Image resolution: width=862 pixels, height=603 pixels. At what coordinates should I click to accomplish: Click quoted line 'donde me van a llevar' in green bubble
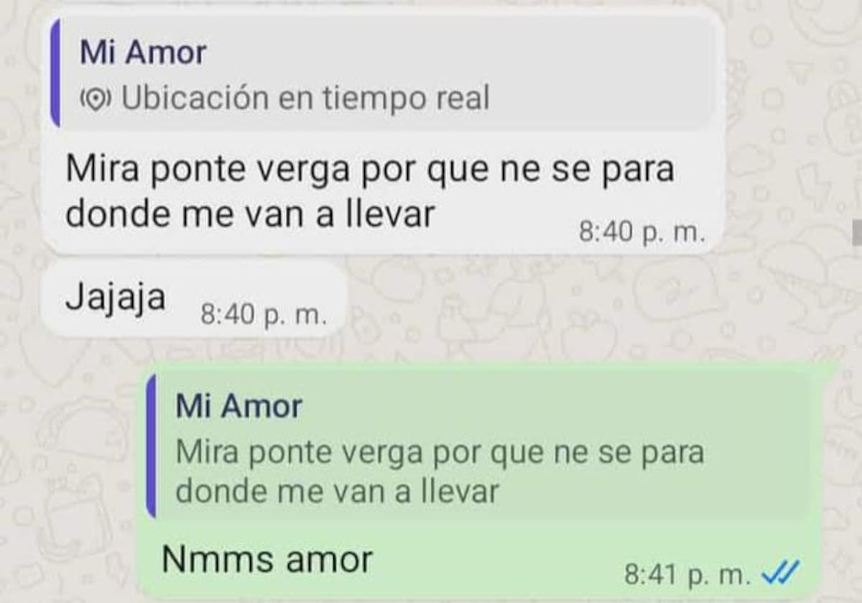tap(337, 492)
